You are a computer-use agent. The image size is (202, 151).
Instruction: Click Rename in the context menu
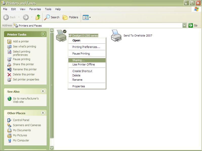pyautogui.click(x=87, y=80)
